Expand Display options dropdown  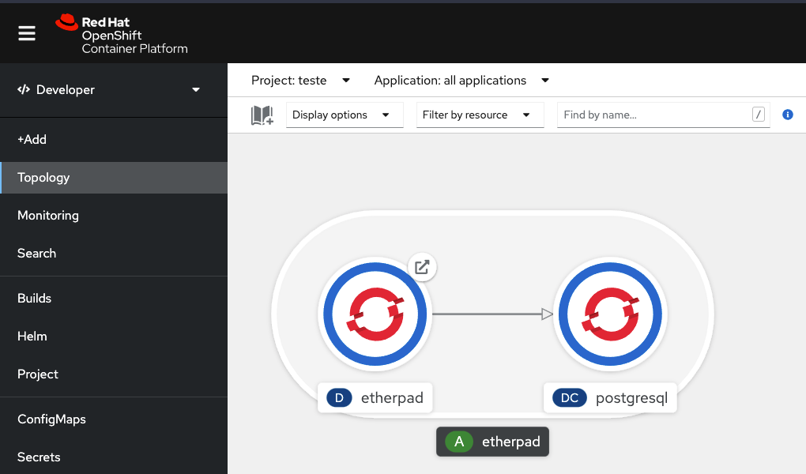tap(345, 115)
